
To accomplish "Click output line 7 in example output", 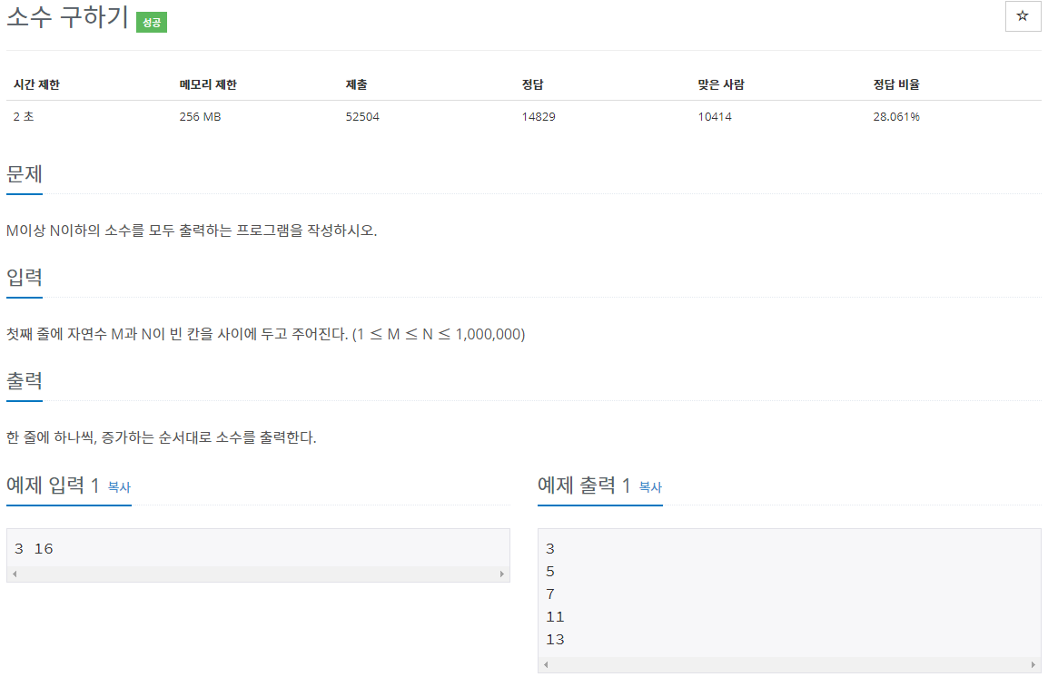I will (550, 594).
